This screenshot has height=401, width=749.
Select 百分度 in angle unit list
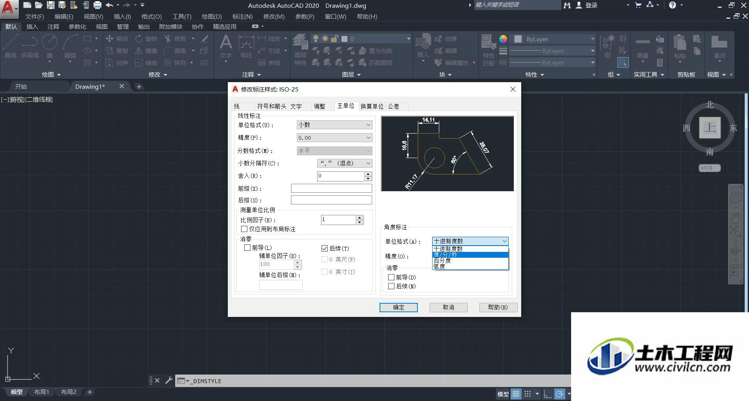click(470, 260)
